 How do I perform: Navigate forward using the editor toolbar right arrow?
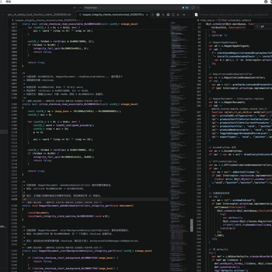point(183,15)
